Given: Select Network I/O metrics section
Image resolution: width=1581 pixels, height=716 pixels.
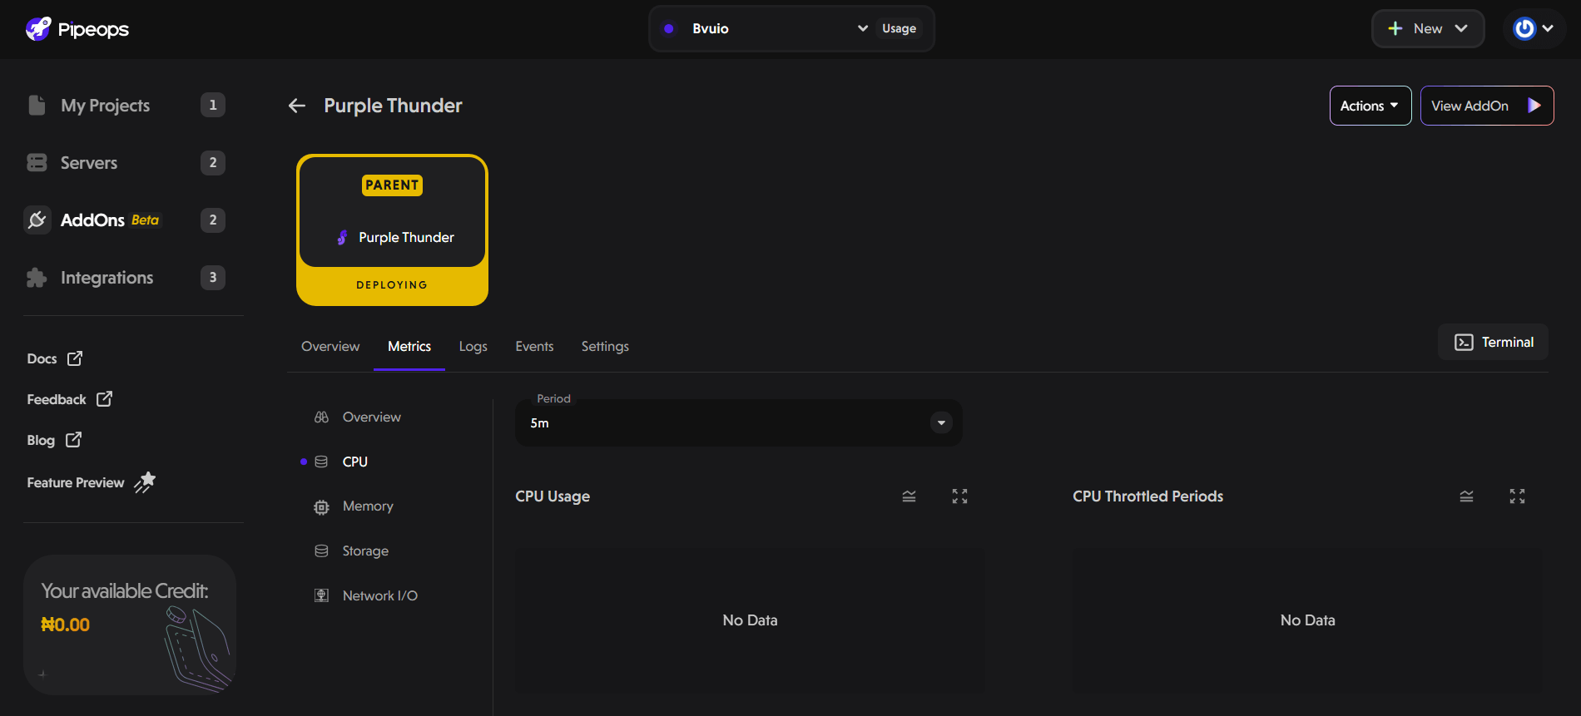Looking at the screenshot, I should pos(379,596).
